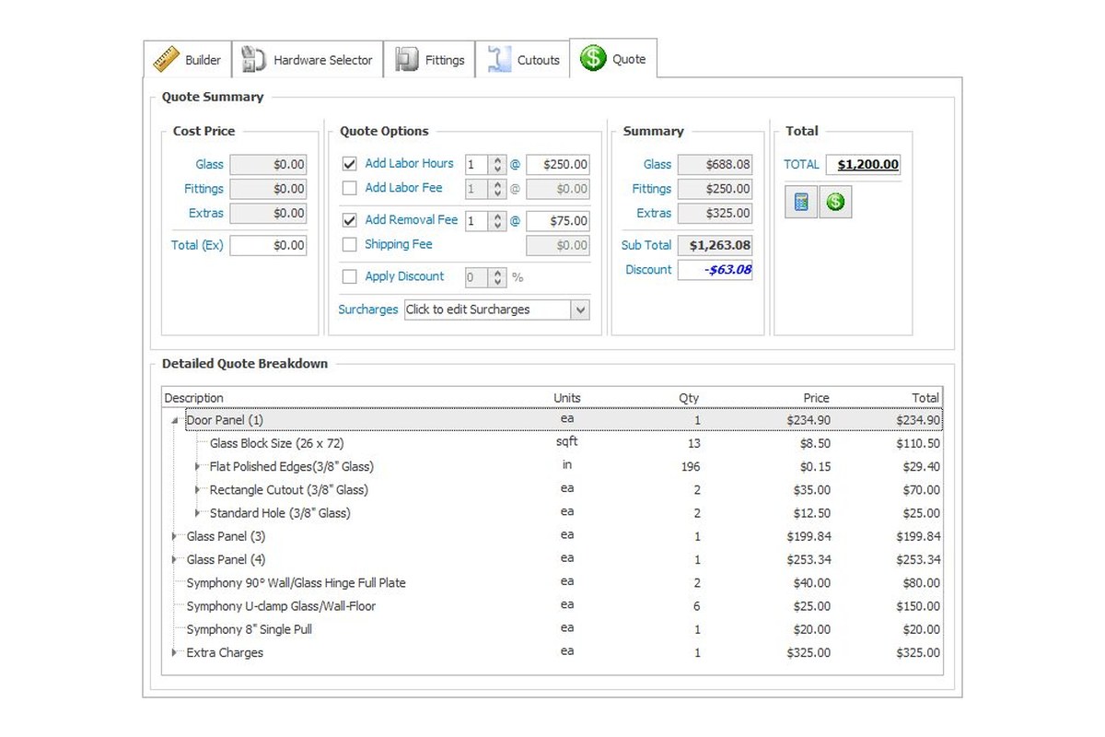Click the Fittings tab icon
Image resolution: width=1105 pixels, height=737 pixels.
click(x=407, y=60)
